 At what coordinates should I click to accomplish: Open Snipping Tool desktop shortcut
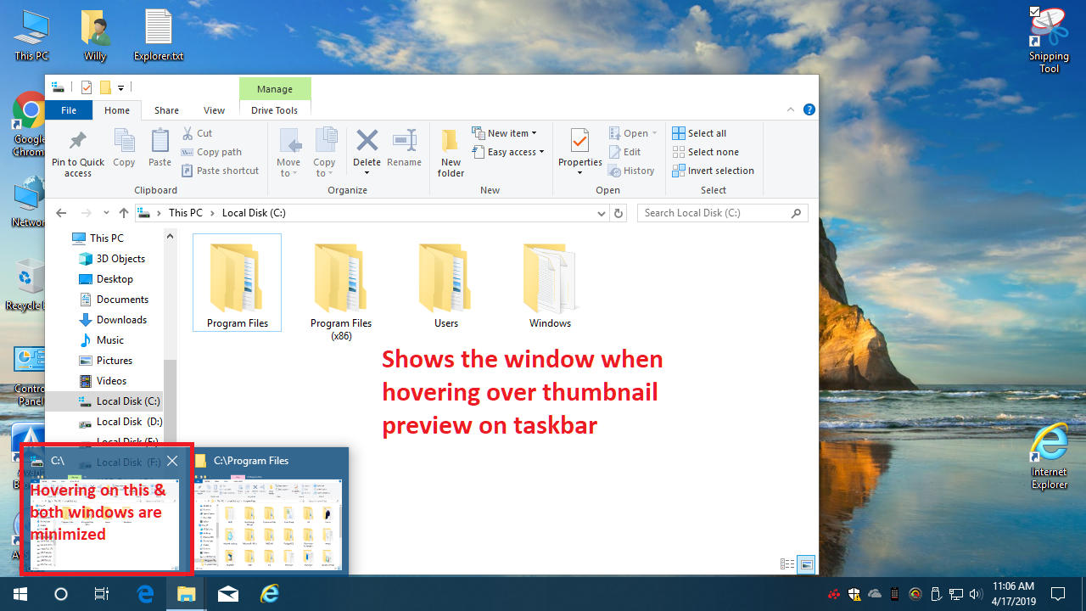(1049, 41)
